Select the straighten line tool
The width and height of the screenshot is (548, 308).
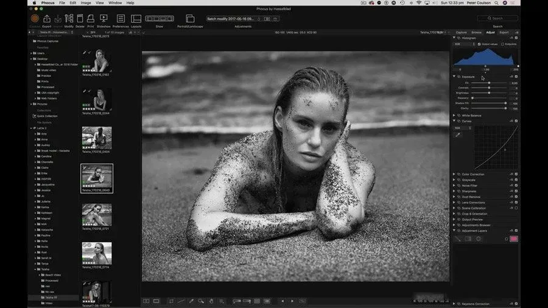(x=181, y=301)
